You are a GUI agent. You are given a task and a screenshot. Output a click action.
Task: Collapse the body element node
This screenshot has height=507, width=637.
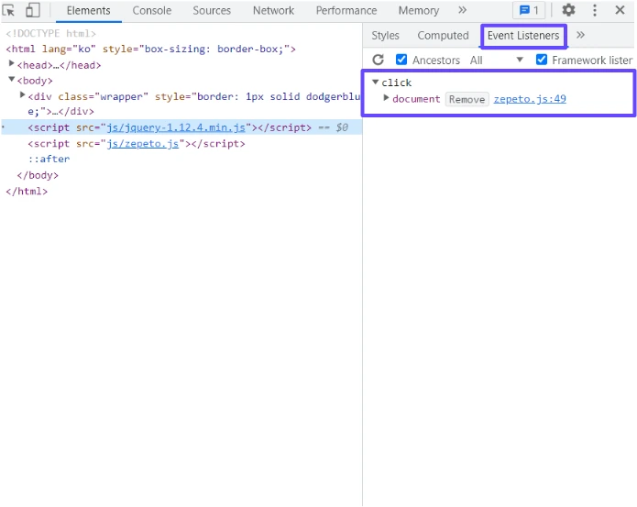click(x=12, y=79)
